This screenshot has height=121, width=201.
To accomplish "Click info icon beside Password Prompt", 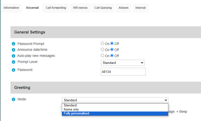I will click(x=13, y=44).
